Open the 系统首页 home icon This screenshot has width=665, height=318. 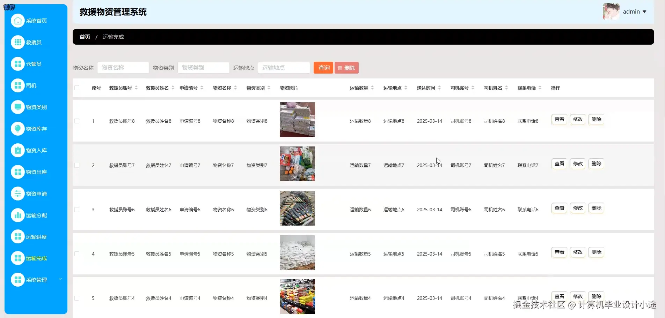[18, 21]
